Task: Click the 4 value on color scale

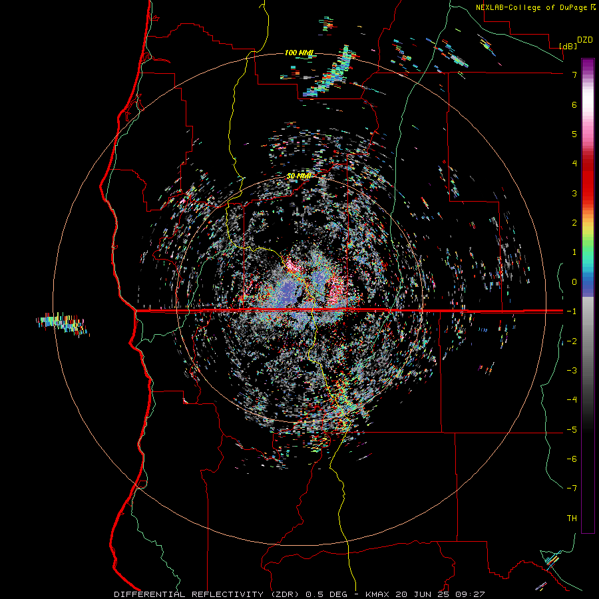Action: (x=574, y=164)
